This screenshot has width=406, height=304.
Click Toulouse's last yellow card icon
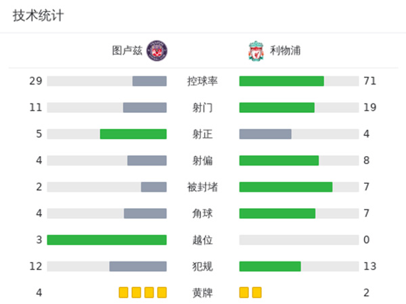click(x=162, y=293)
